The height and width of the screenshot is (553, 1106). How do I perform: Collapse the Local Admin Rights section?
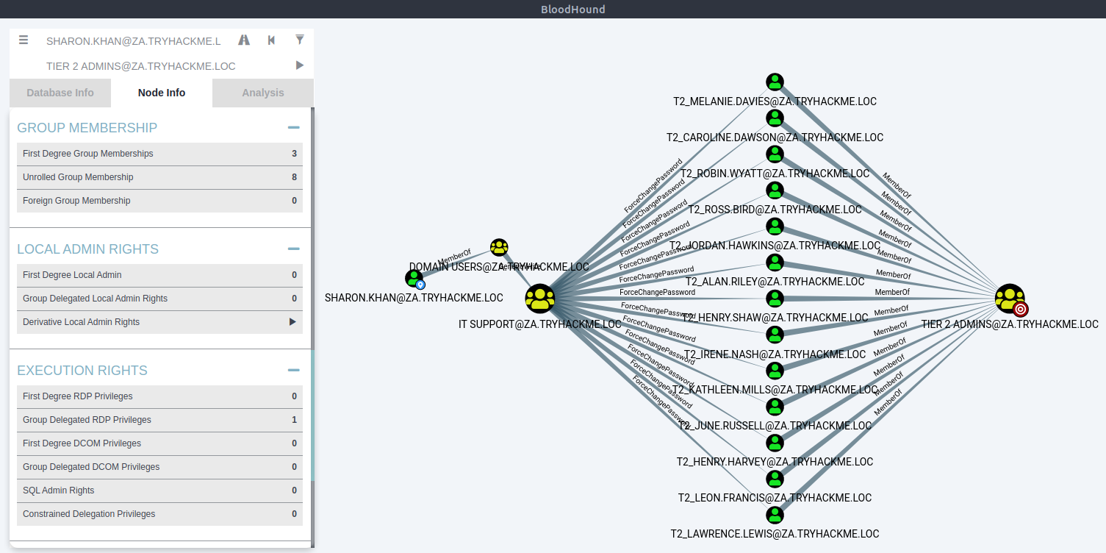294,249
